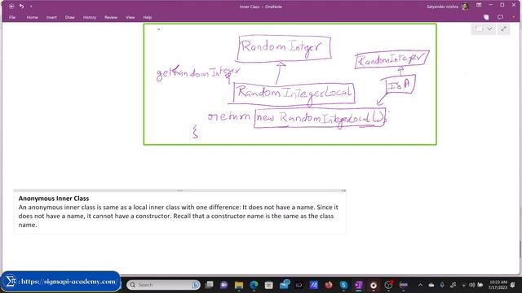Click the note container resize arrows
The height and width of the screenshot is (293, 522).
(343, 190)
